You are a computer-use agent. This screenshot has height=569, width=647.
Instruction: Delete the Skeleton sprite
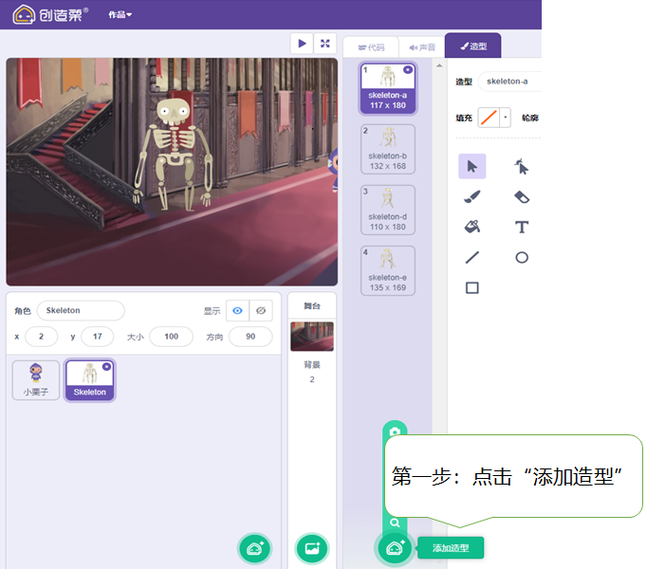click(x=106, y=366)
